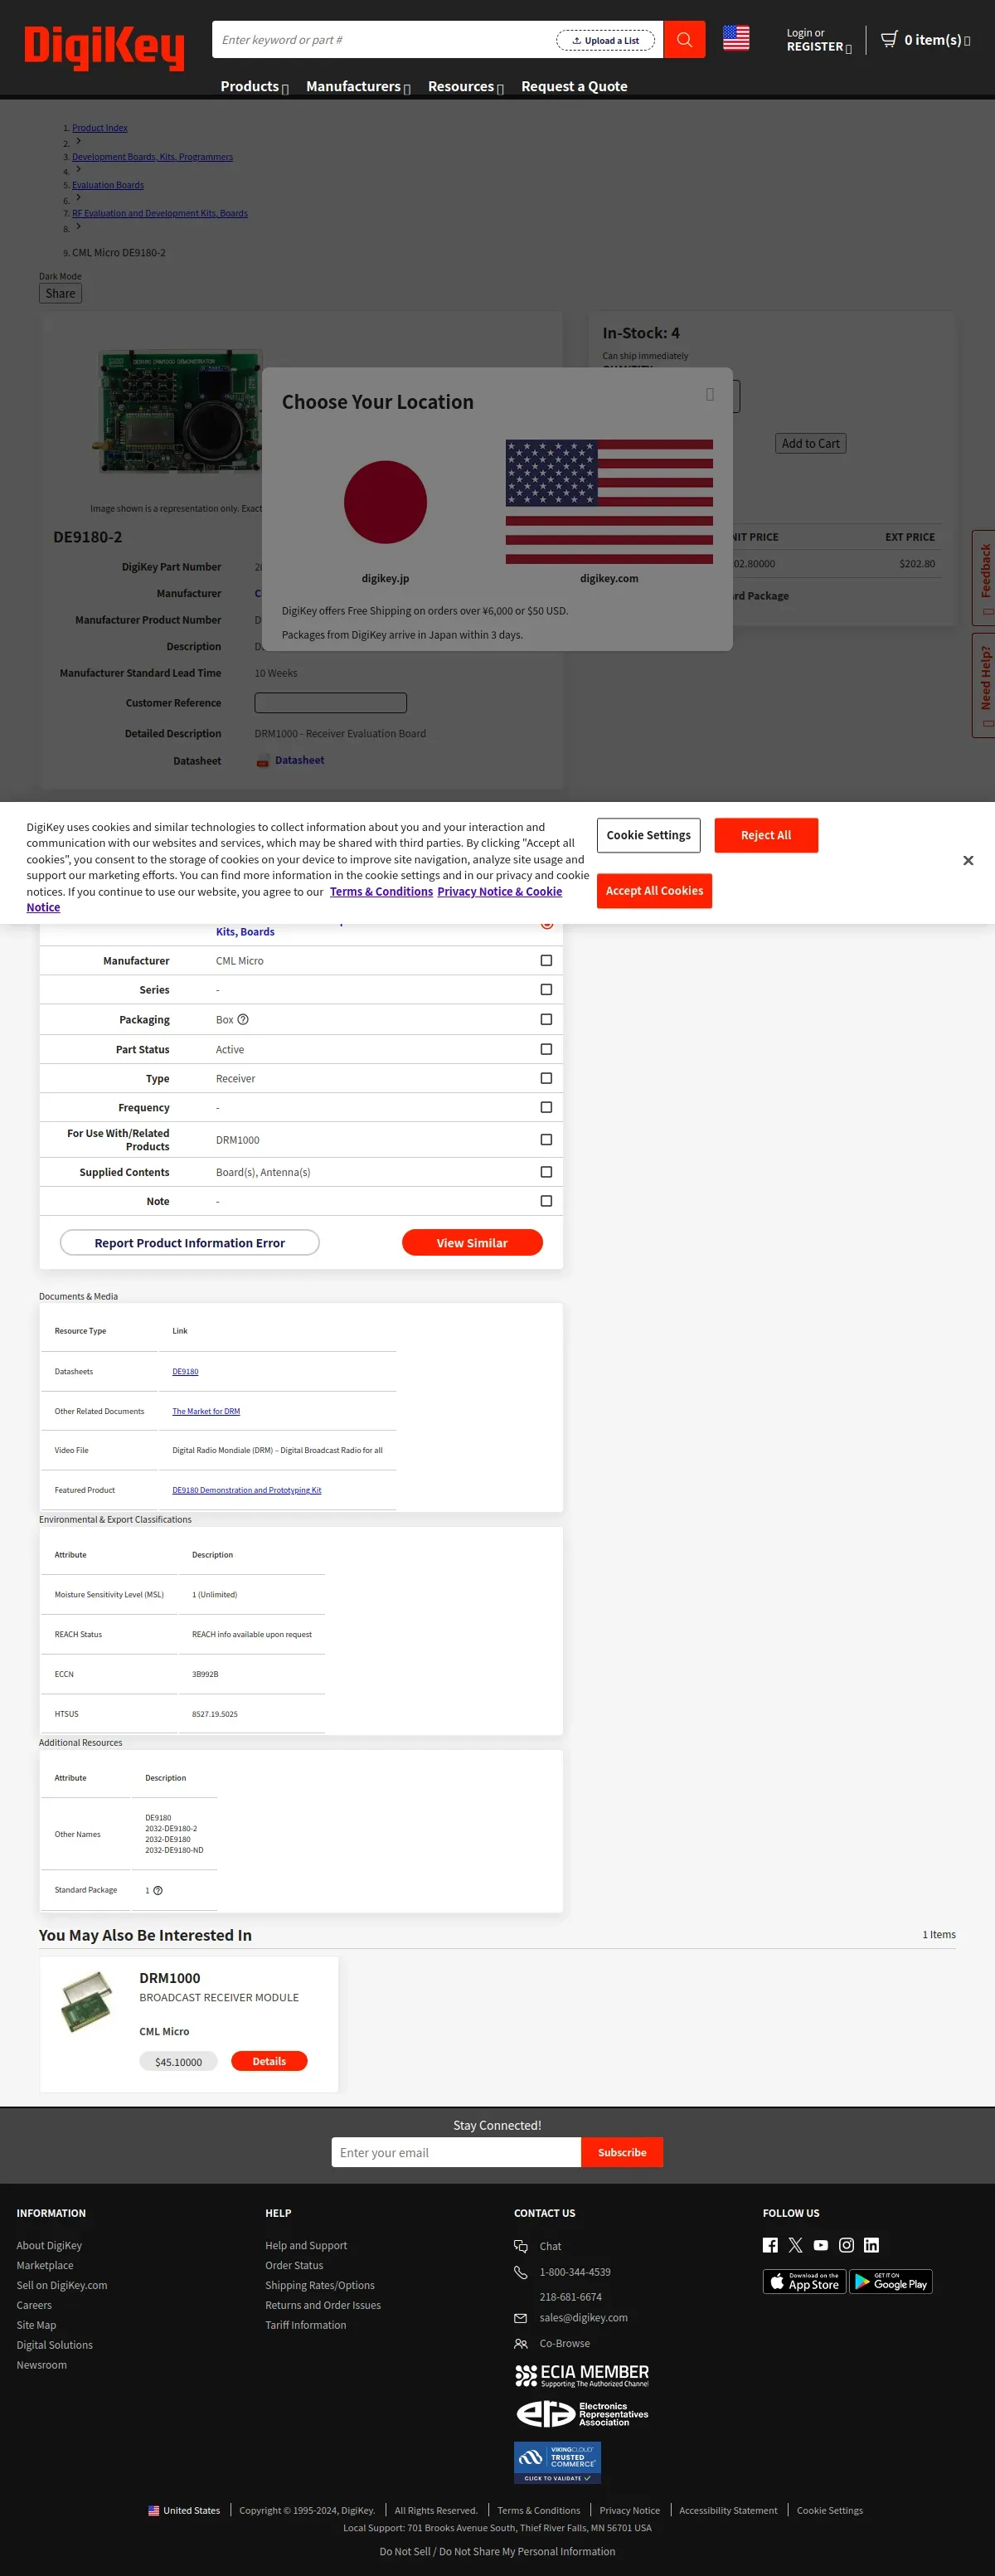
Task: Click the red search magnifier button
Action: [684, 40]
